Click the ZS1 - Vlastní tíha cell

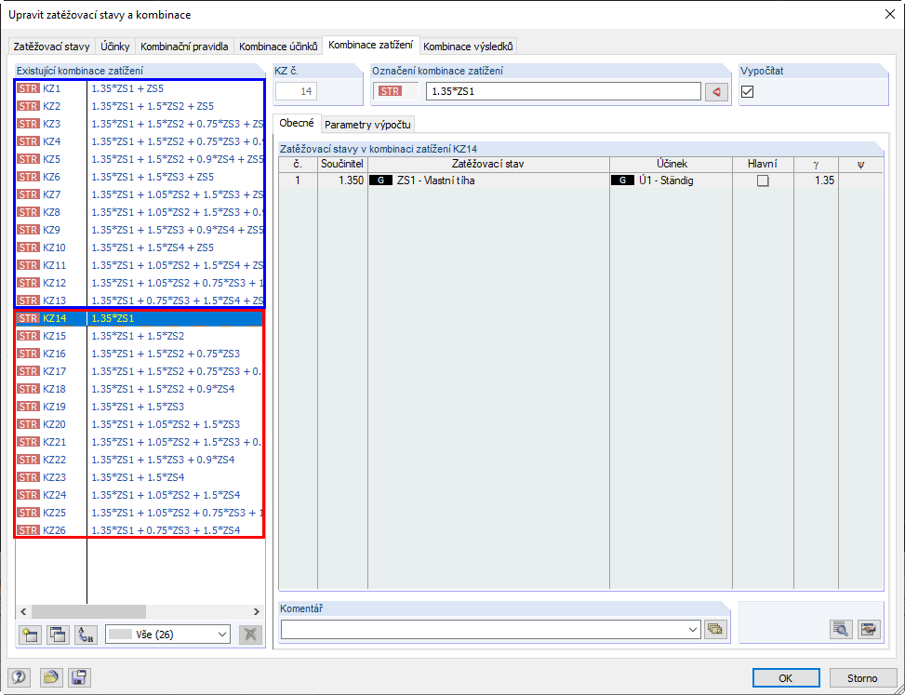[x=488, y=180]
